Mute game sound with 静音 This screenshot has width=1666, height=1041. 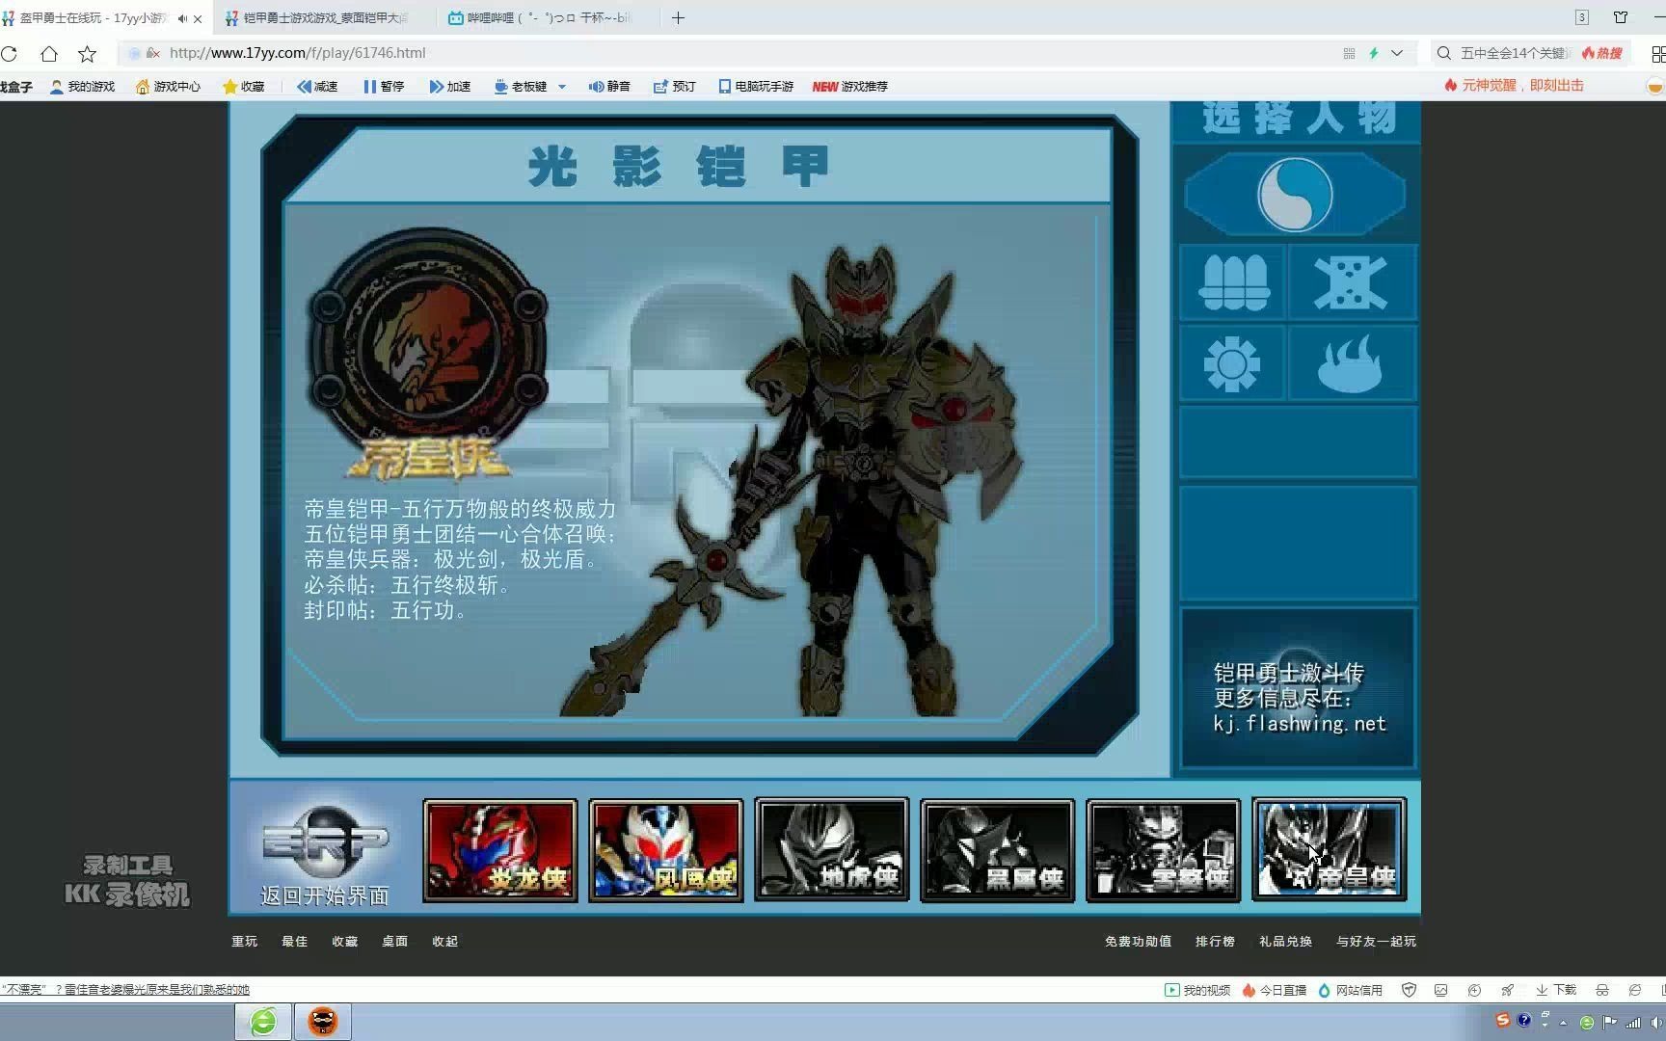tap(609, 87)
